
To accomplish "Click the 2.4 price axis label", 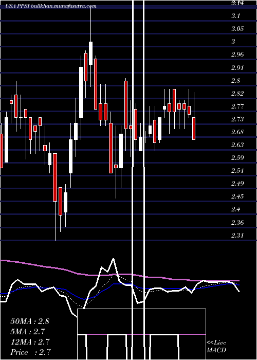I will tap(235, 209).
